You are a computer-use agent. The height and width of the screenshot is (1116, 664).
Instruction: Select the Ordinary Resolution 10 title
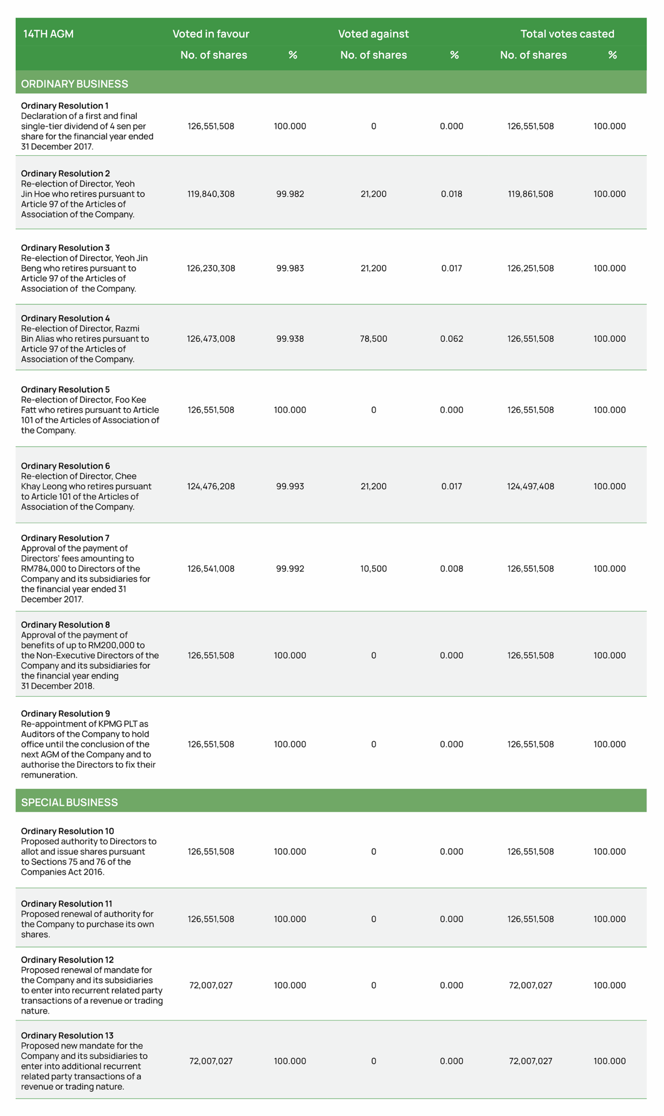pyautogui.click(x=67, y=831)
